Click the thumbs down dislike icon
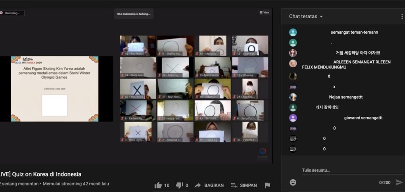 click(x=179, y=185)
